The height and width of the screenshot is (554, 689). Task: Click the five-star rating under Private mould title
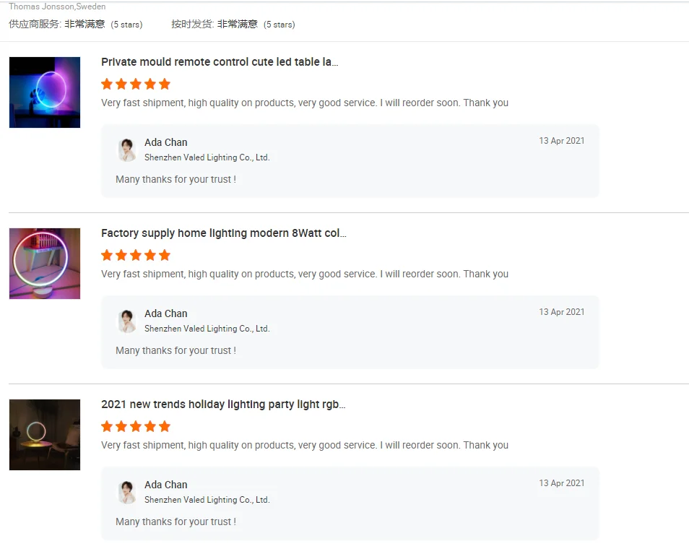[136, 84]
